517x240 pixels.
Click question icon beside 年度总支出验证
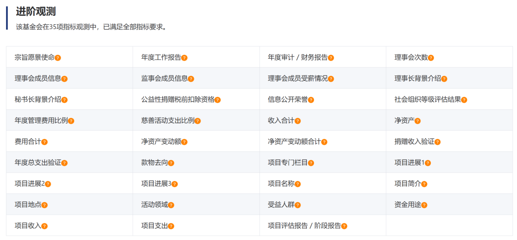[x=64, y=164]
